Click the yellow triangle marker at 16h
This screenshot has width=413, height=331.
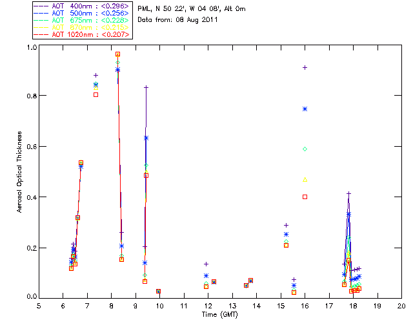tap(305, 180)
